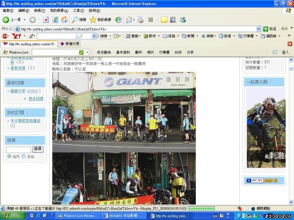Click the green Windows Live search icon
This screenshot has height=220, width=294.
pos(81,52)
